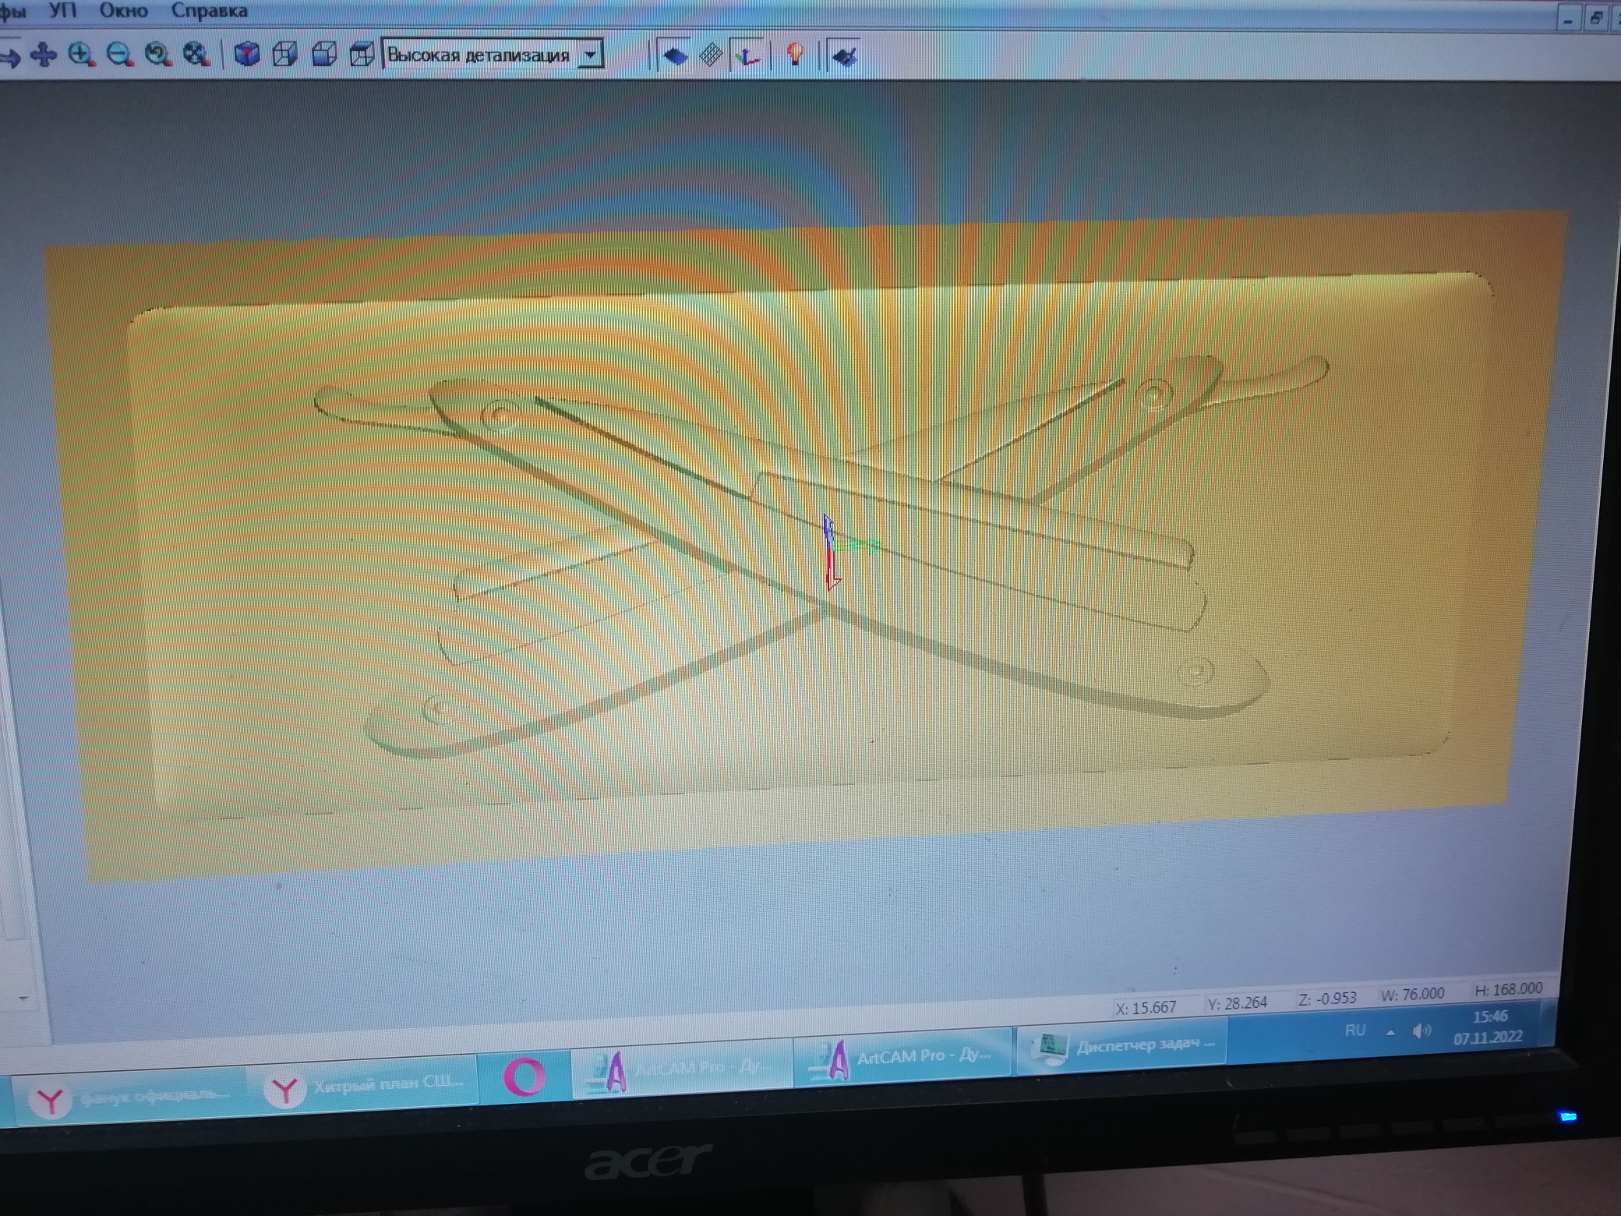The image size is (1621, 1216).
Task: Open the Окно menu
Action: [x=123, y=11]
